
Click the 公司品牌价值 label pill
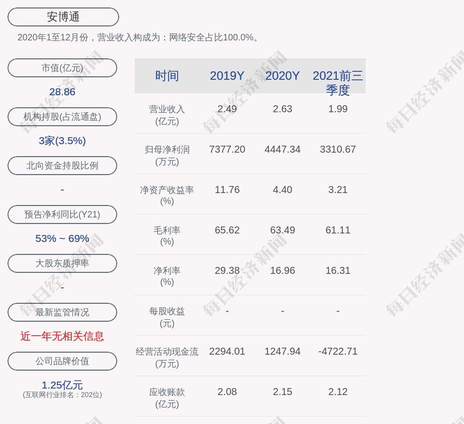point(62,361)
